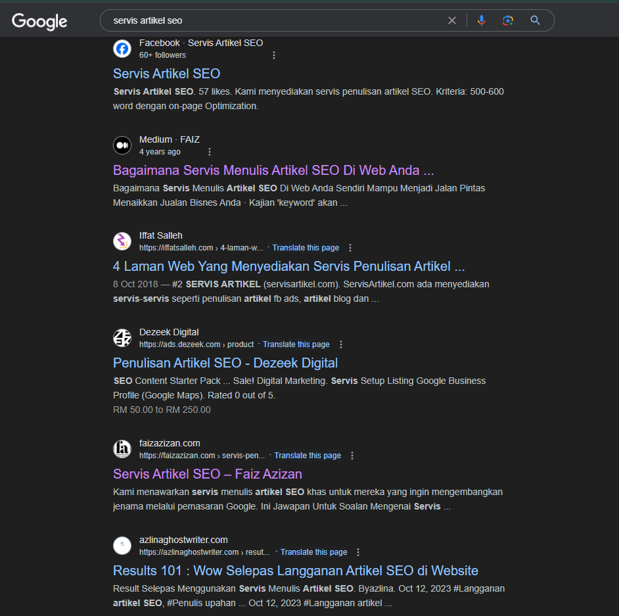Click the voice search microphone icon
This screenshot has width=619, height=616.
coord(482,20)
